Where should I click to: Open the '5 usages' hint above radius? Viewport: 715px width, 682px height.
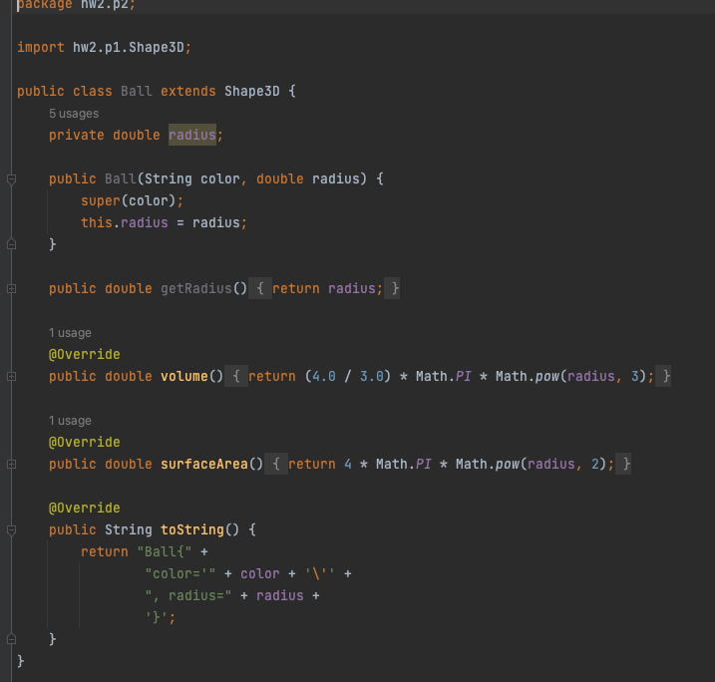(x=74, y=114)
